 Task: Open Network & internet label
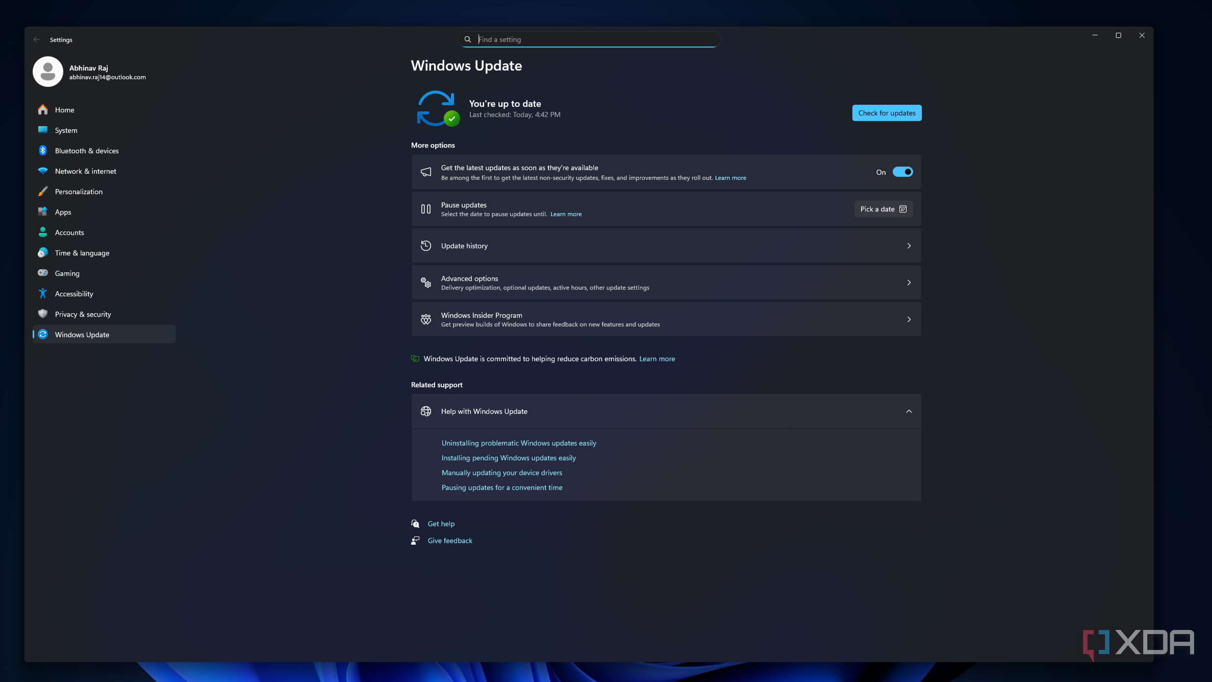pos(86,171)
